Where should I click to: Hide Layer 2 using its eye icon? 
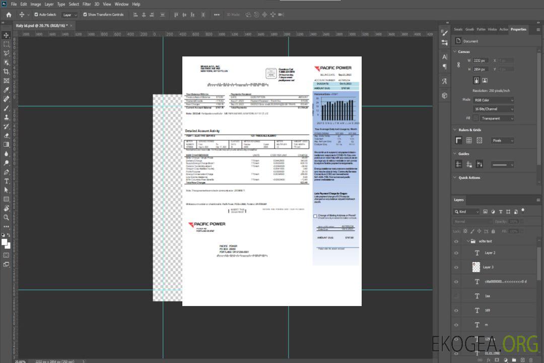point(456,253)
